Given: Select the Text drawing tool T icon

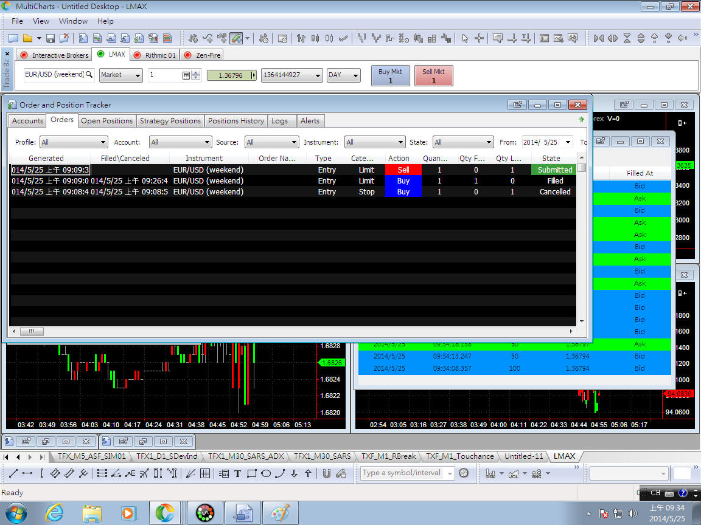Looking at the screenshot, I should point(237,474).
